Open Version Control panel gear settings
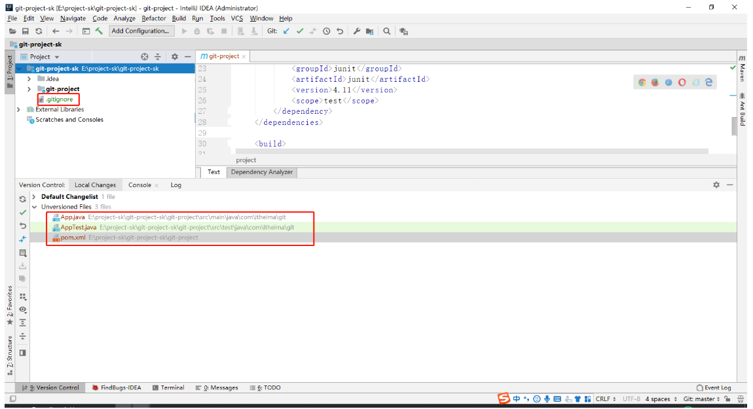The height and width of the screenshot is (409, 753). [x=716, y=185]
